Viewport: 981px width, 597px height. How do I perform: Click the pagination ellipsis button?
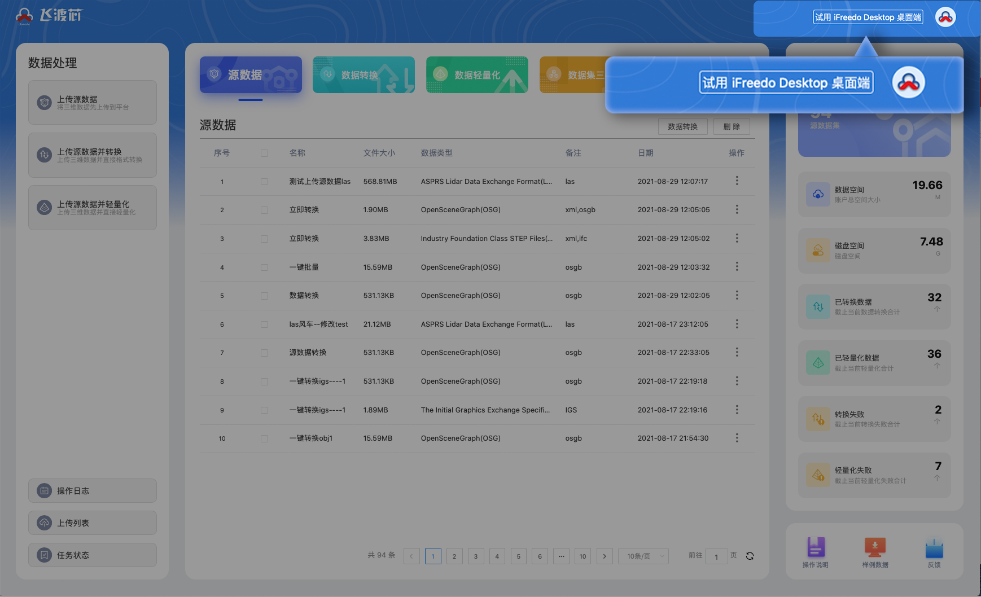[561, 556]
